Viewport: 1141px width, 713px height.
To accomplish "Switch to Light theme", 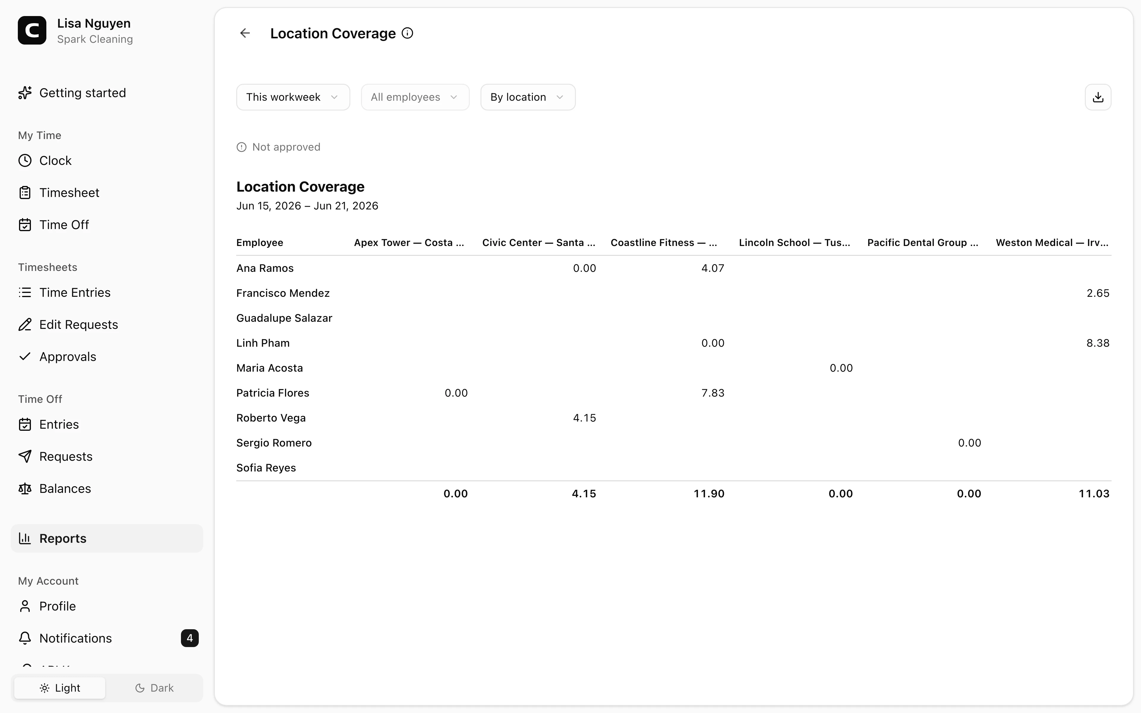I will [60, 688].
